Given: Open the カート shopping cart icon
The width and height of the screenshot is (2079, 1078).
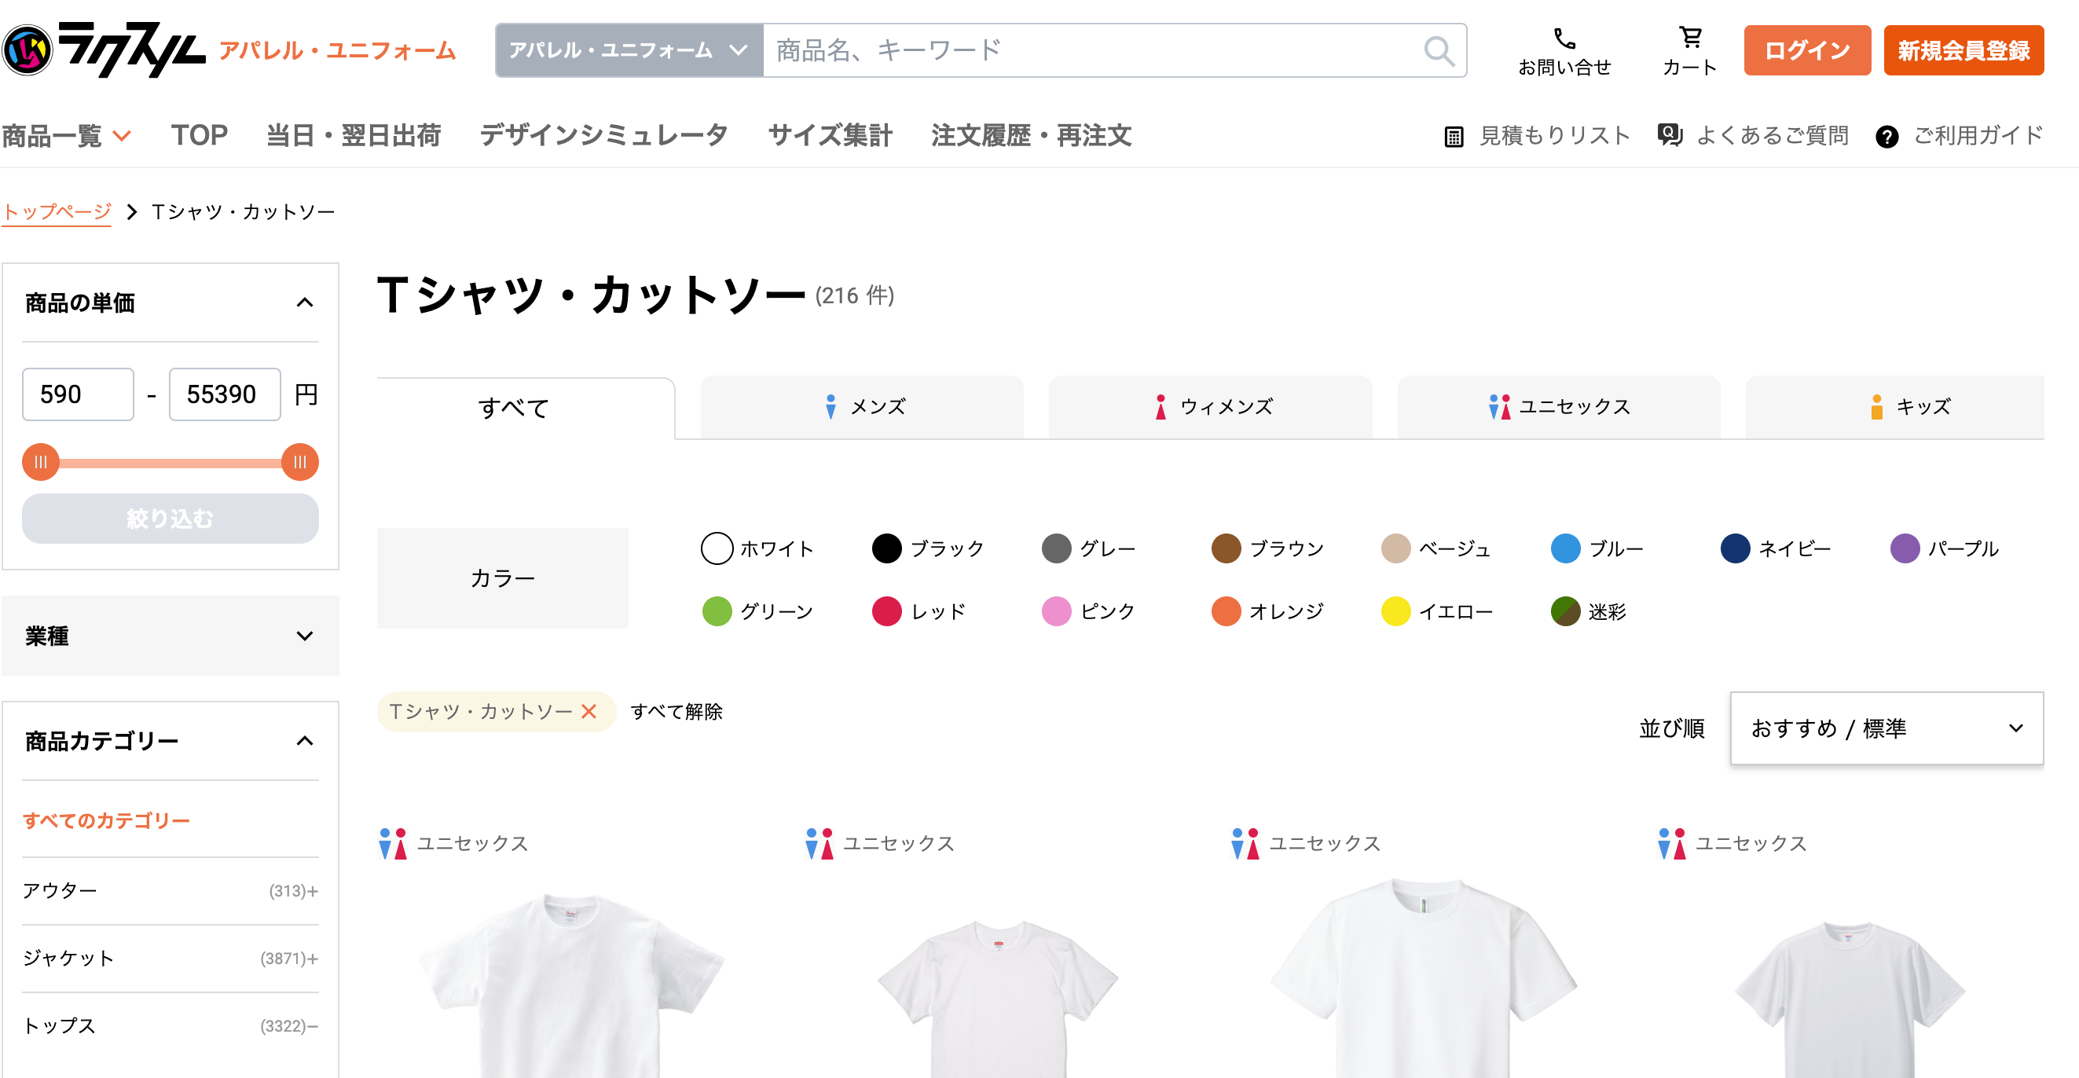Looking at the screenshot, I should (1692, 38).
